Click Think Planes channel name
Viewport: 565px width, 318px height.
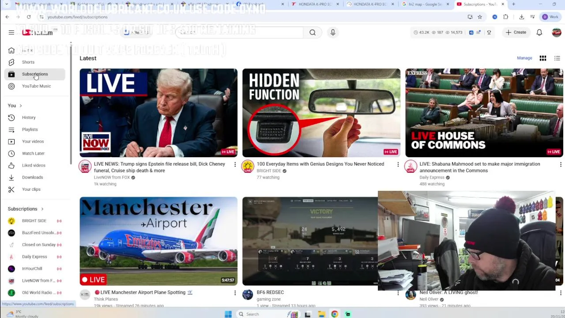(106, 299)
